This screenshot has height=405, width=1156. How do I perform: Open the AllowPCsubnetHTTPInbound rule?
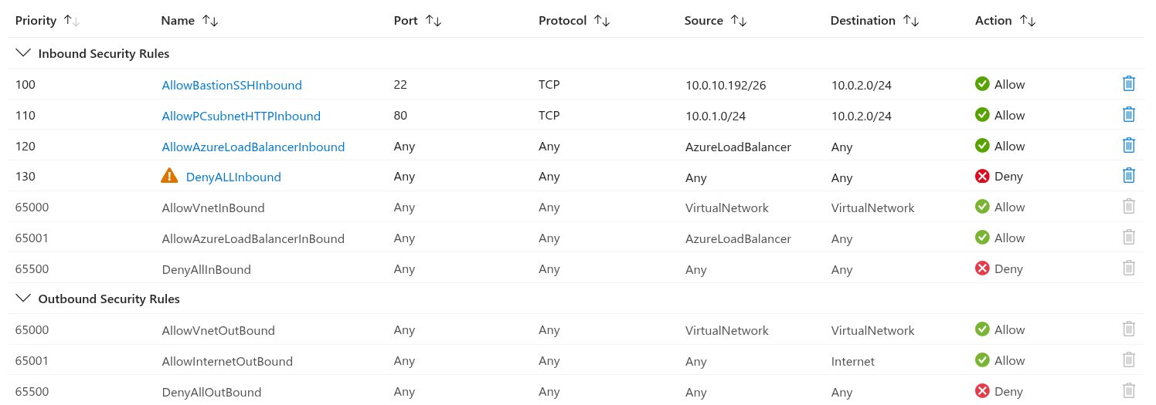point(241,116)
